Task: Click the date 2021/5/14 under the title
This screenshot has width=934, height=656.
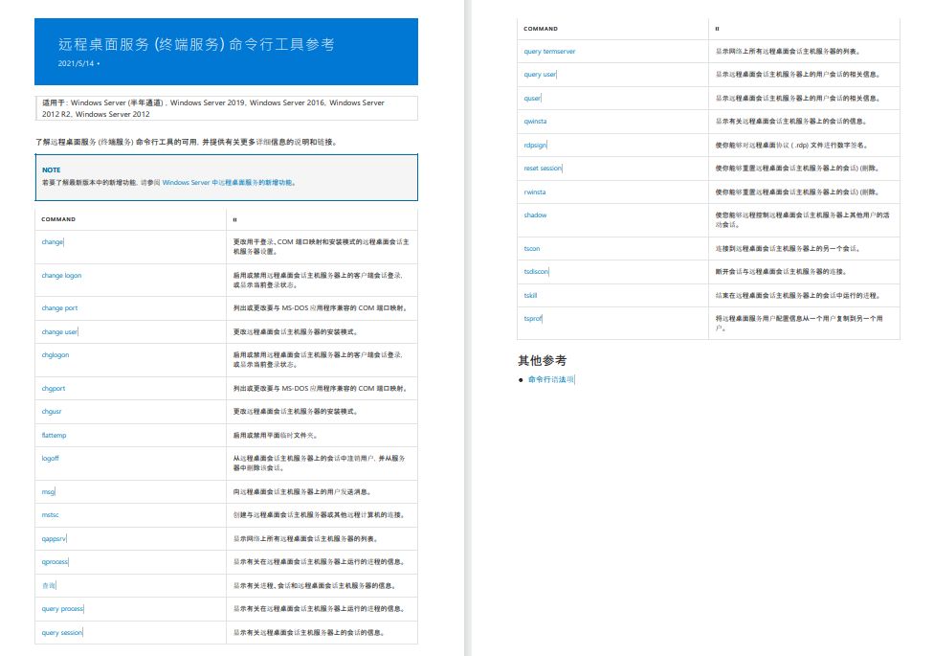Action: 76,63
